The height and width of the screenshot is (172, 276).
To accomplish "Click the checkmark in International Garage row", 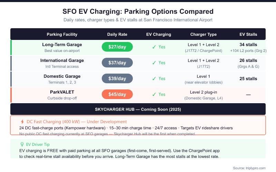I will click(x=154, y=63).
